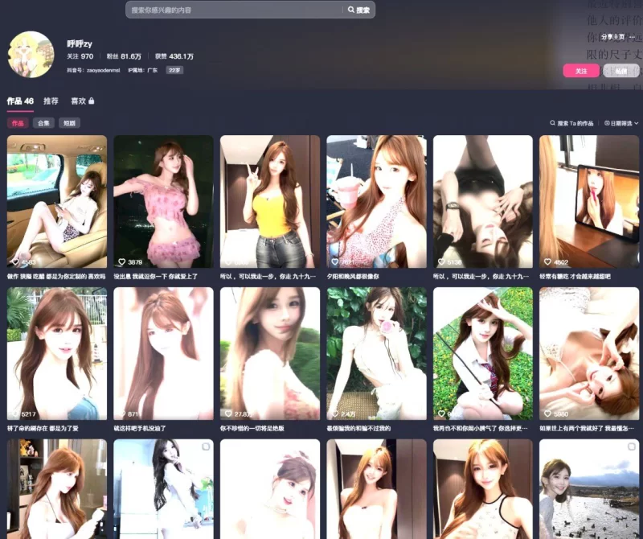Click the pink 关注 follow button
Image resolution: width=643 pixels, height=539 pixels.
581,71
